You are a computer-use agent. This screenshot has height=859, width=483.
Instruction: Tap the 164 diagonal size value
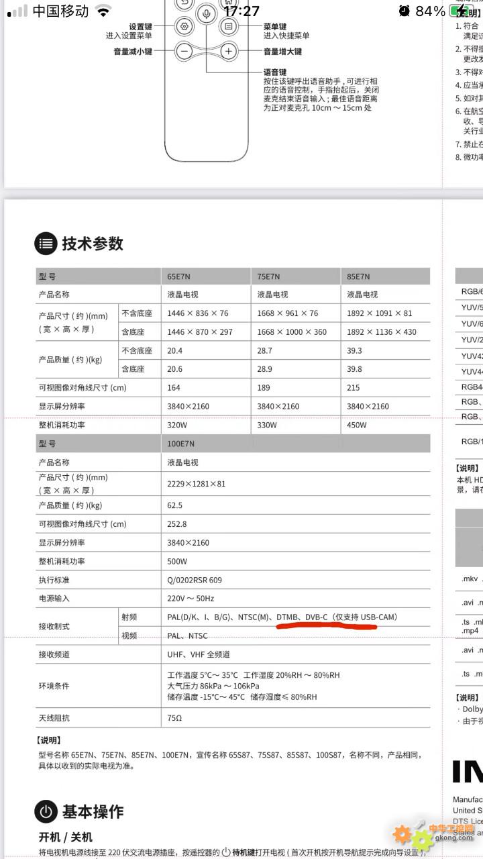tap(174, 388)
